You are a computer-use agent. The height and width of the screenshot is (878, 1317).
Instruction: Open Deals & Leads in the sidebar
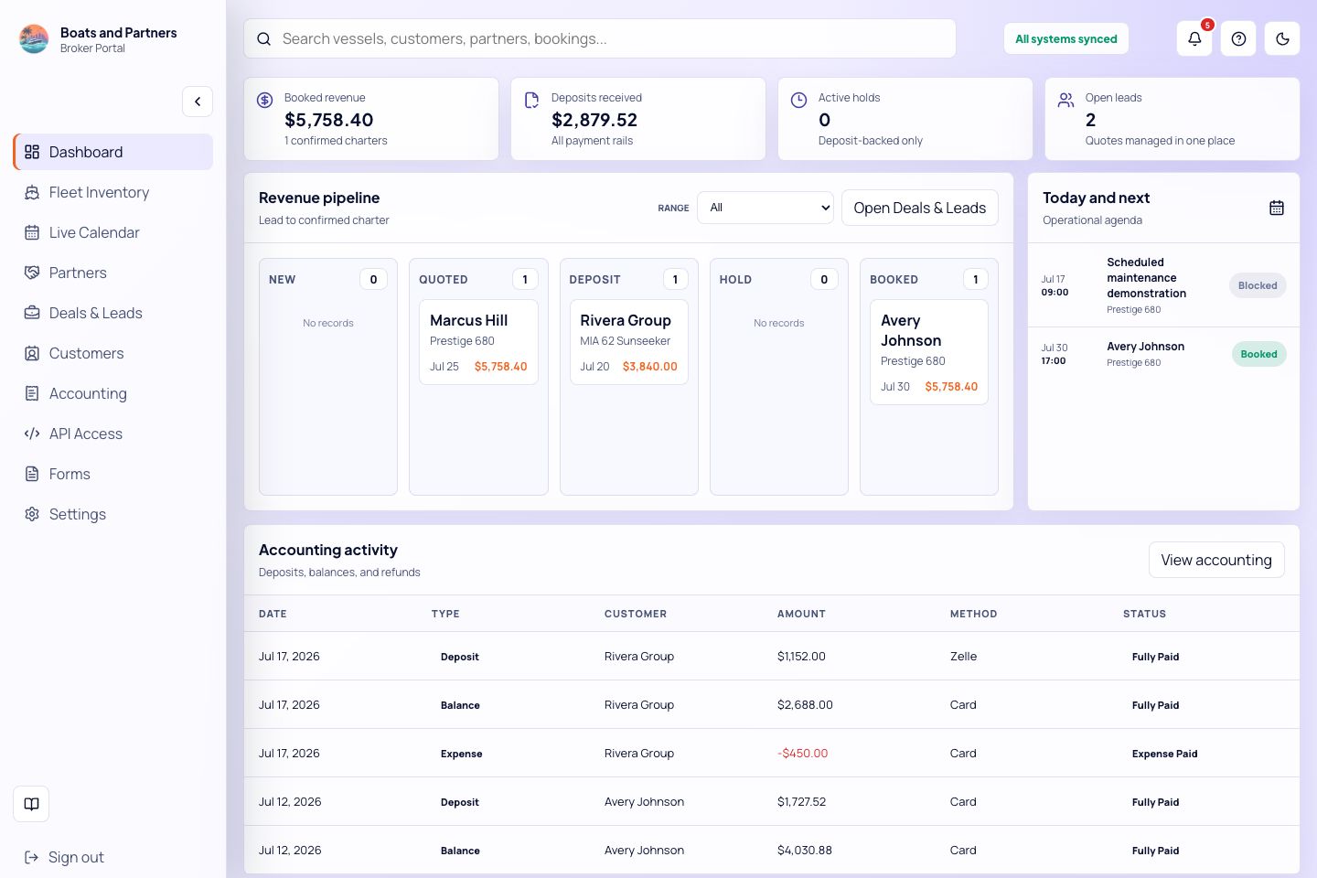(x=113, y=313)
